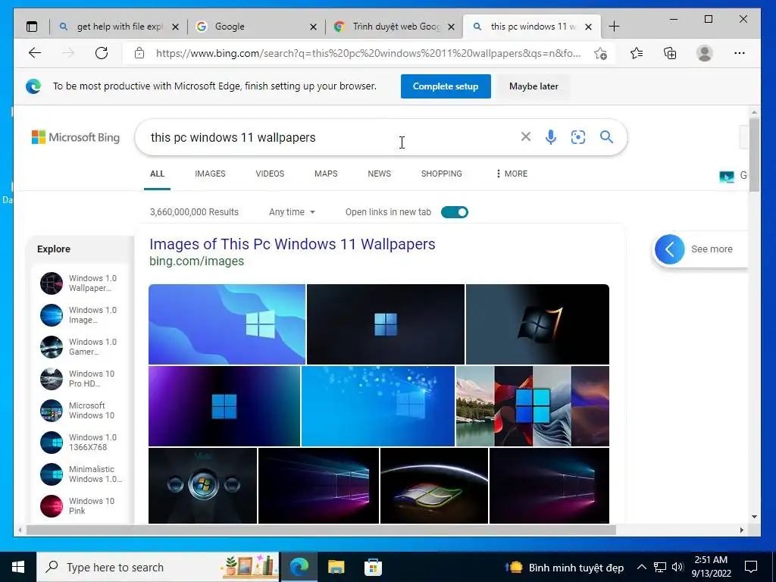
Task: Click the Bing search input field
Action: [x=332, y=137]
